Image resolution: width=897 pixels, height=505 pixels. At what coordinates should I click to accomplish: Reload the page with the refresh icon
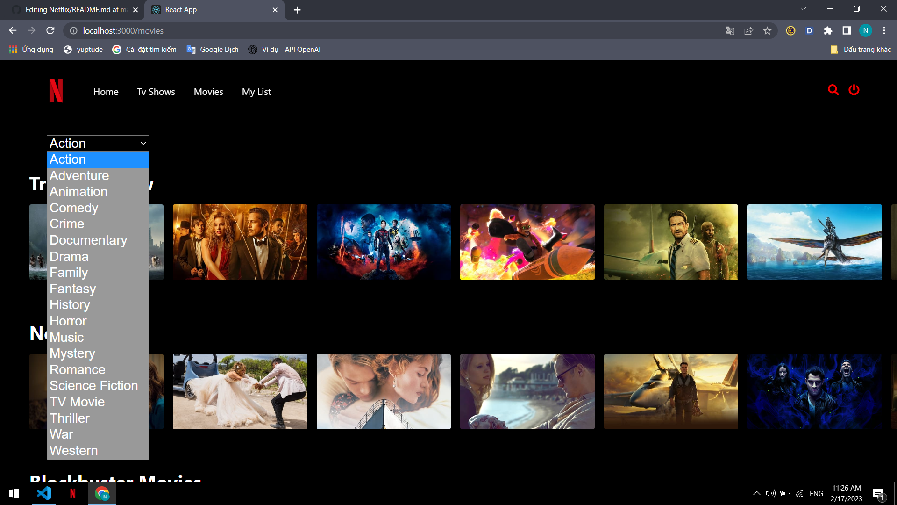click(50, 30)
